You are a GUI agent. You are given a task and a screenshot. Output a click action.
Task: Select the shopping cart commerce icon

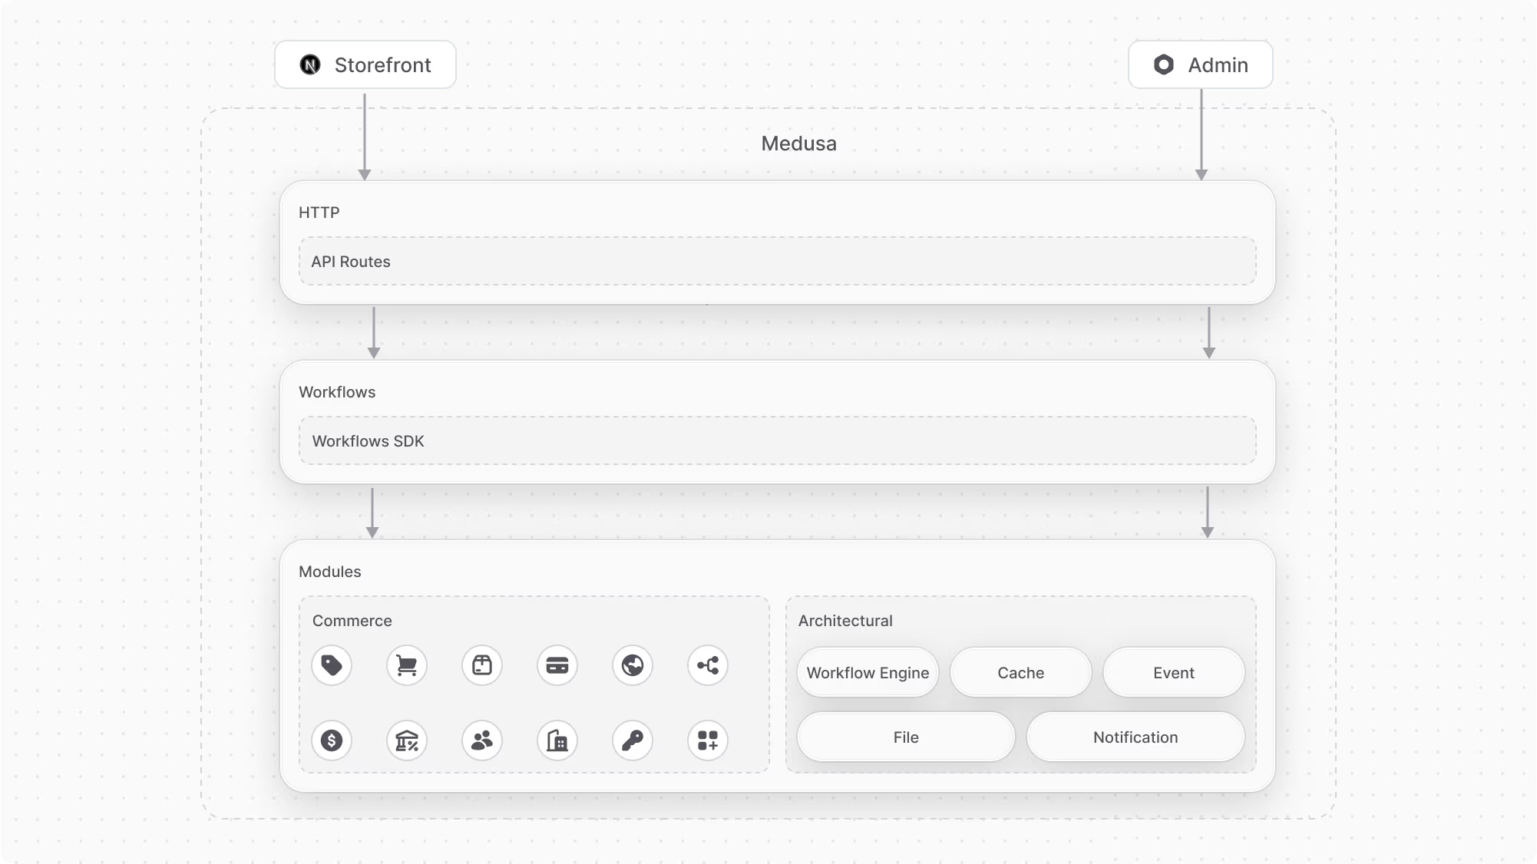click(406, 664)
